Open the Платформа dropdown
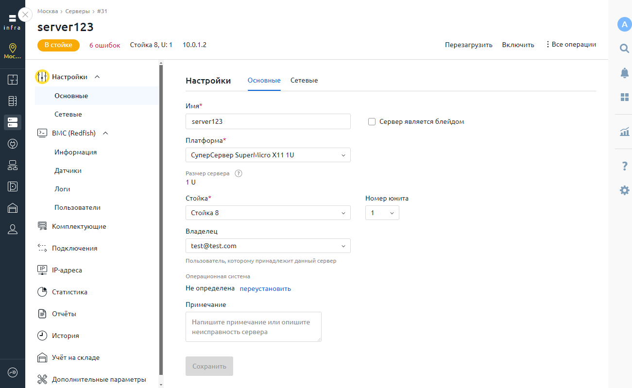Viewport: 632px width, 388px height. click(268, 155)
